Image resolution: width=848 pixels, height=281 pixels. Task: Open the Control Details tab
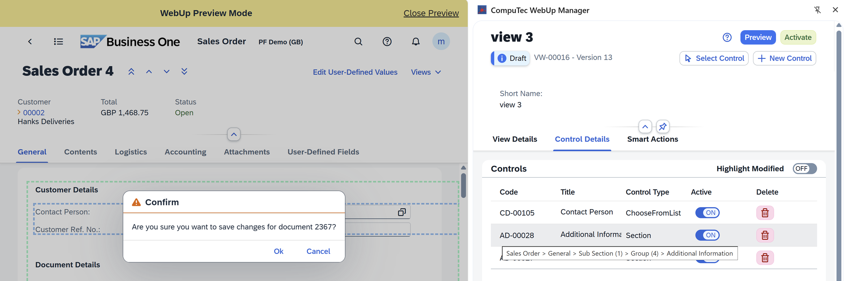(x=582, y=139)
